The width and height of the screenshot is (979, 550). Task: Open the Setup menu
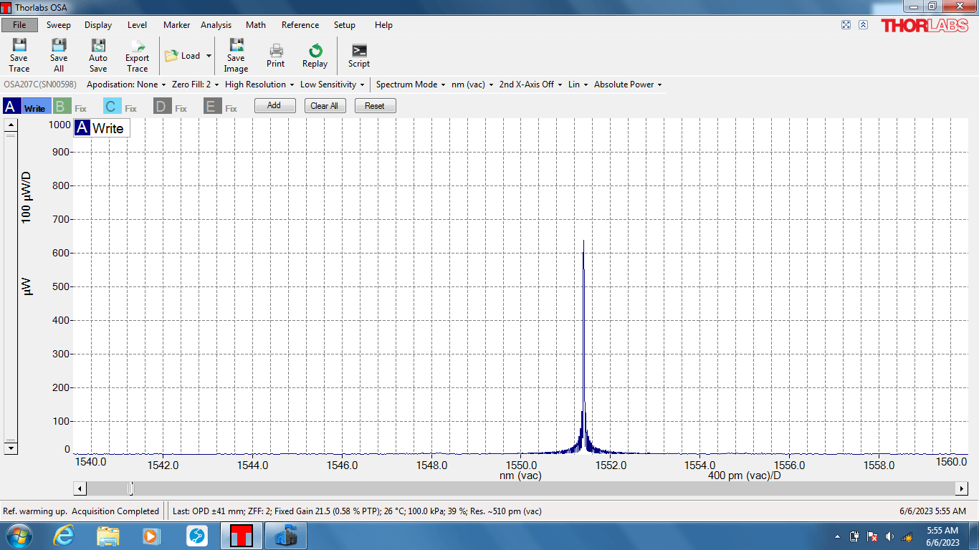(345, 25)
